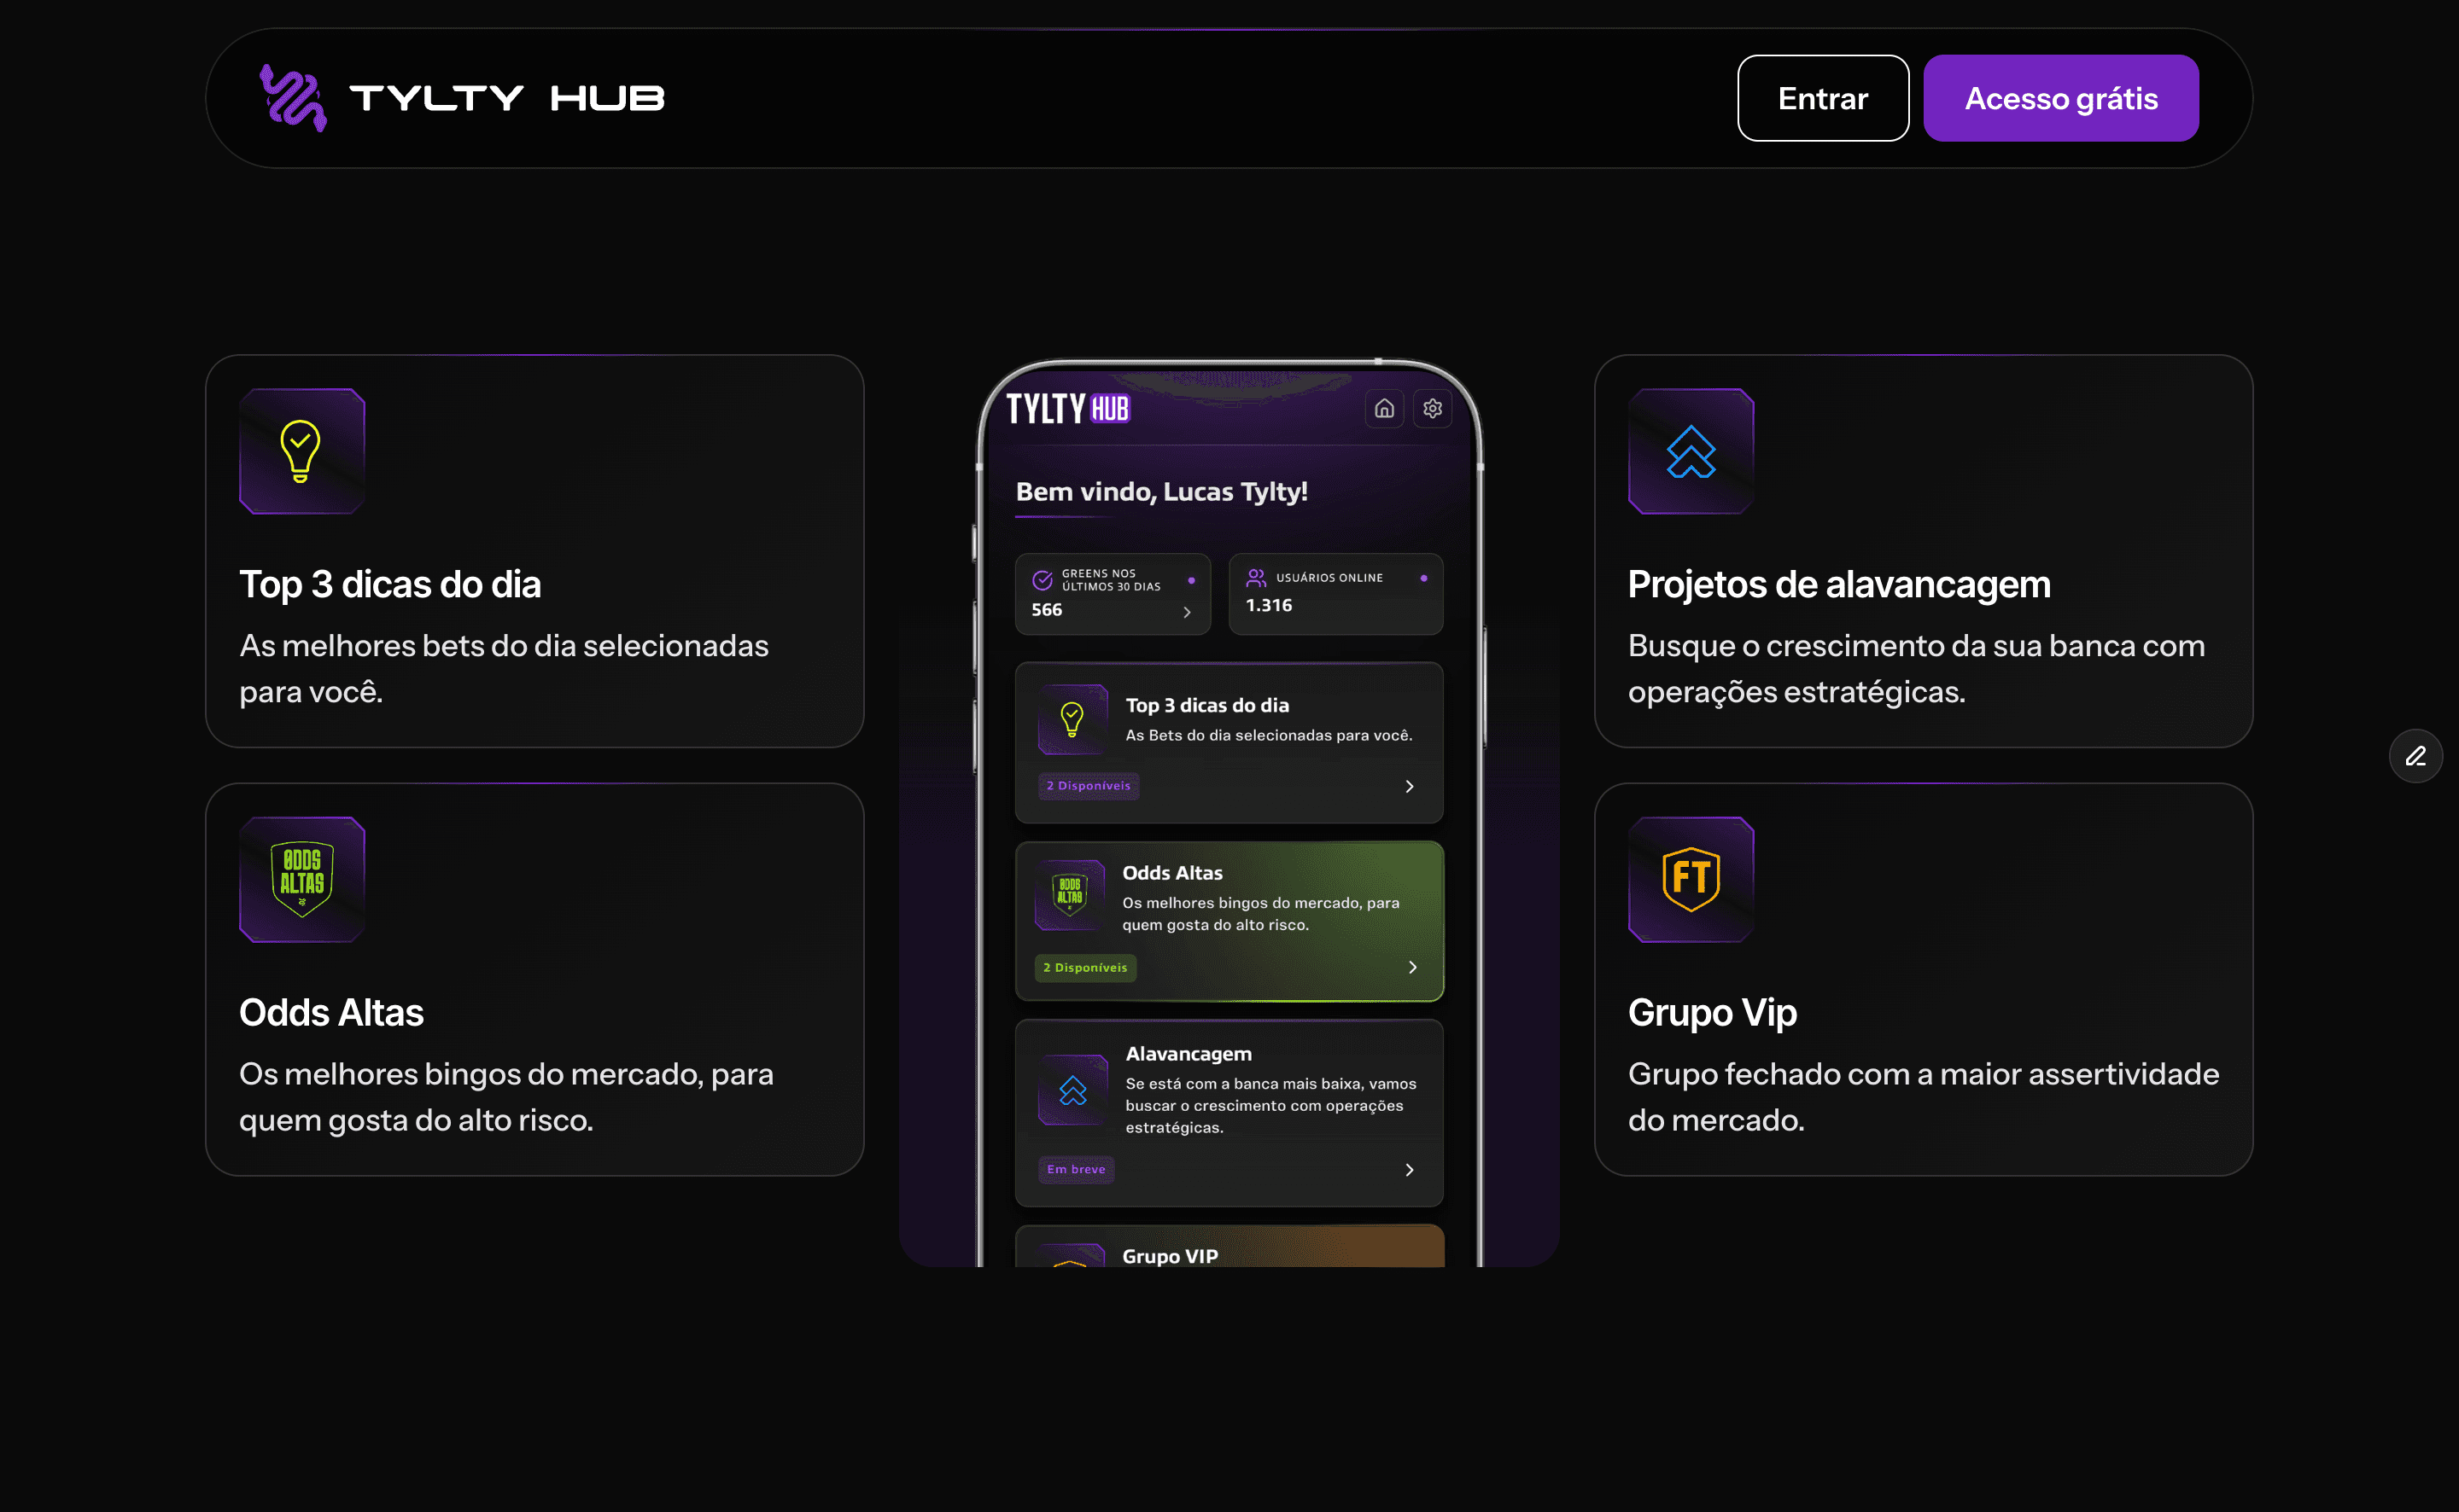2459x1512 pixels.
Task: Open the home icon in phone header
Action: coord(1383,408)
